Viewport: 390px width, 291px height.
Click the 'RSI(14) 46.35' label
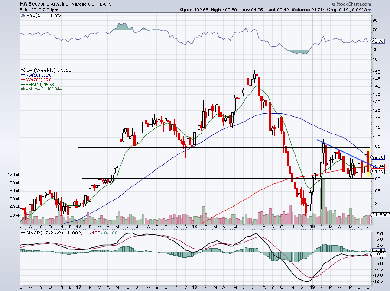44,15
